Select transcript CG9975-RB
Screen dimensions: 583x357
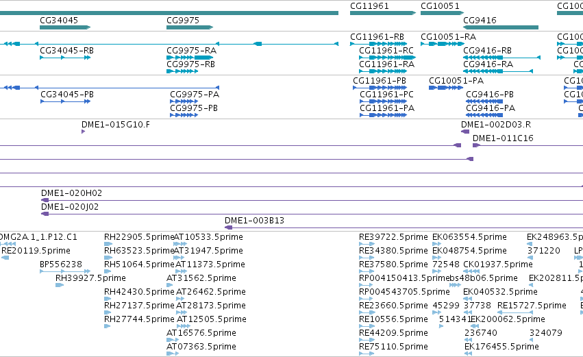(182, 71)
